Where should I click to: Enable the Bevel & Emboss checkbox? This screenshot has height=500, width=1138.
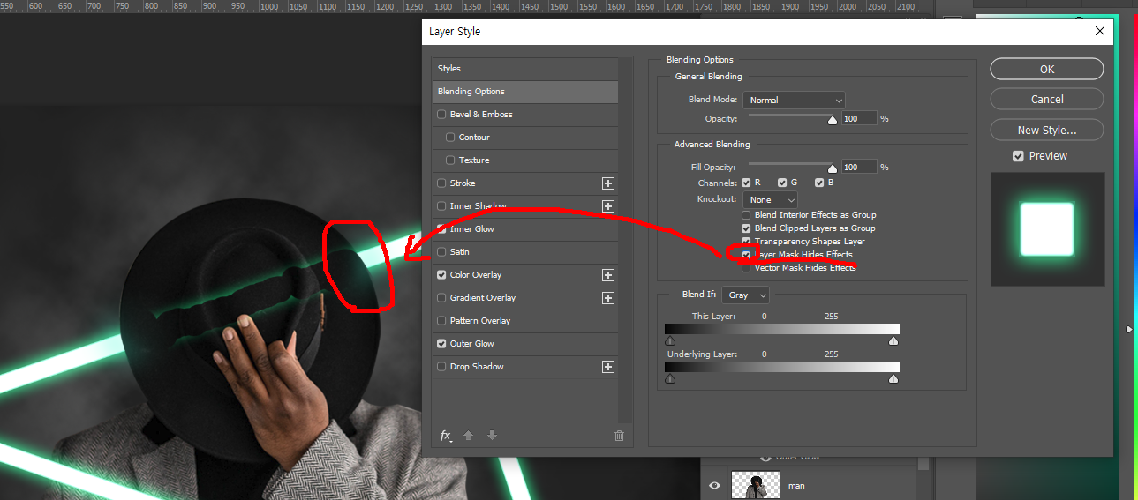pyautogui.click(x=441, y=115)
